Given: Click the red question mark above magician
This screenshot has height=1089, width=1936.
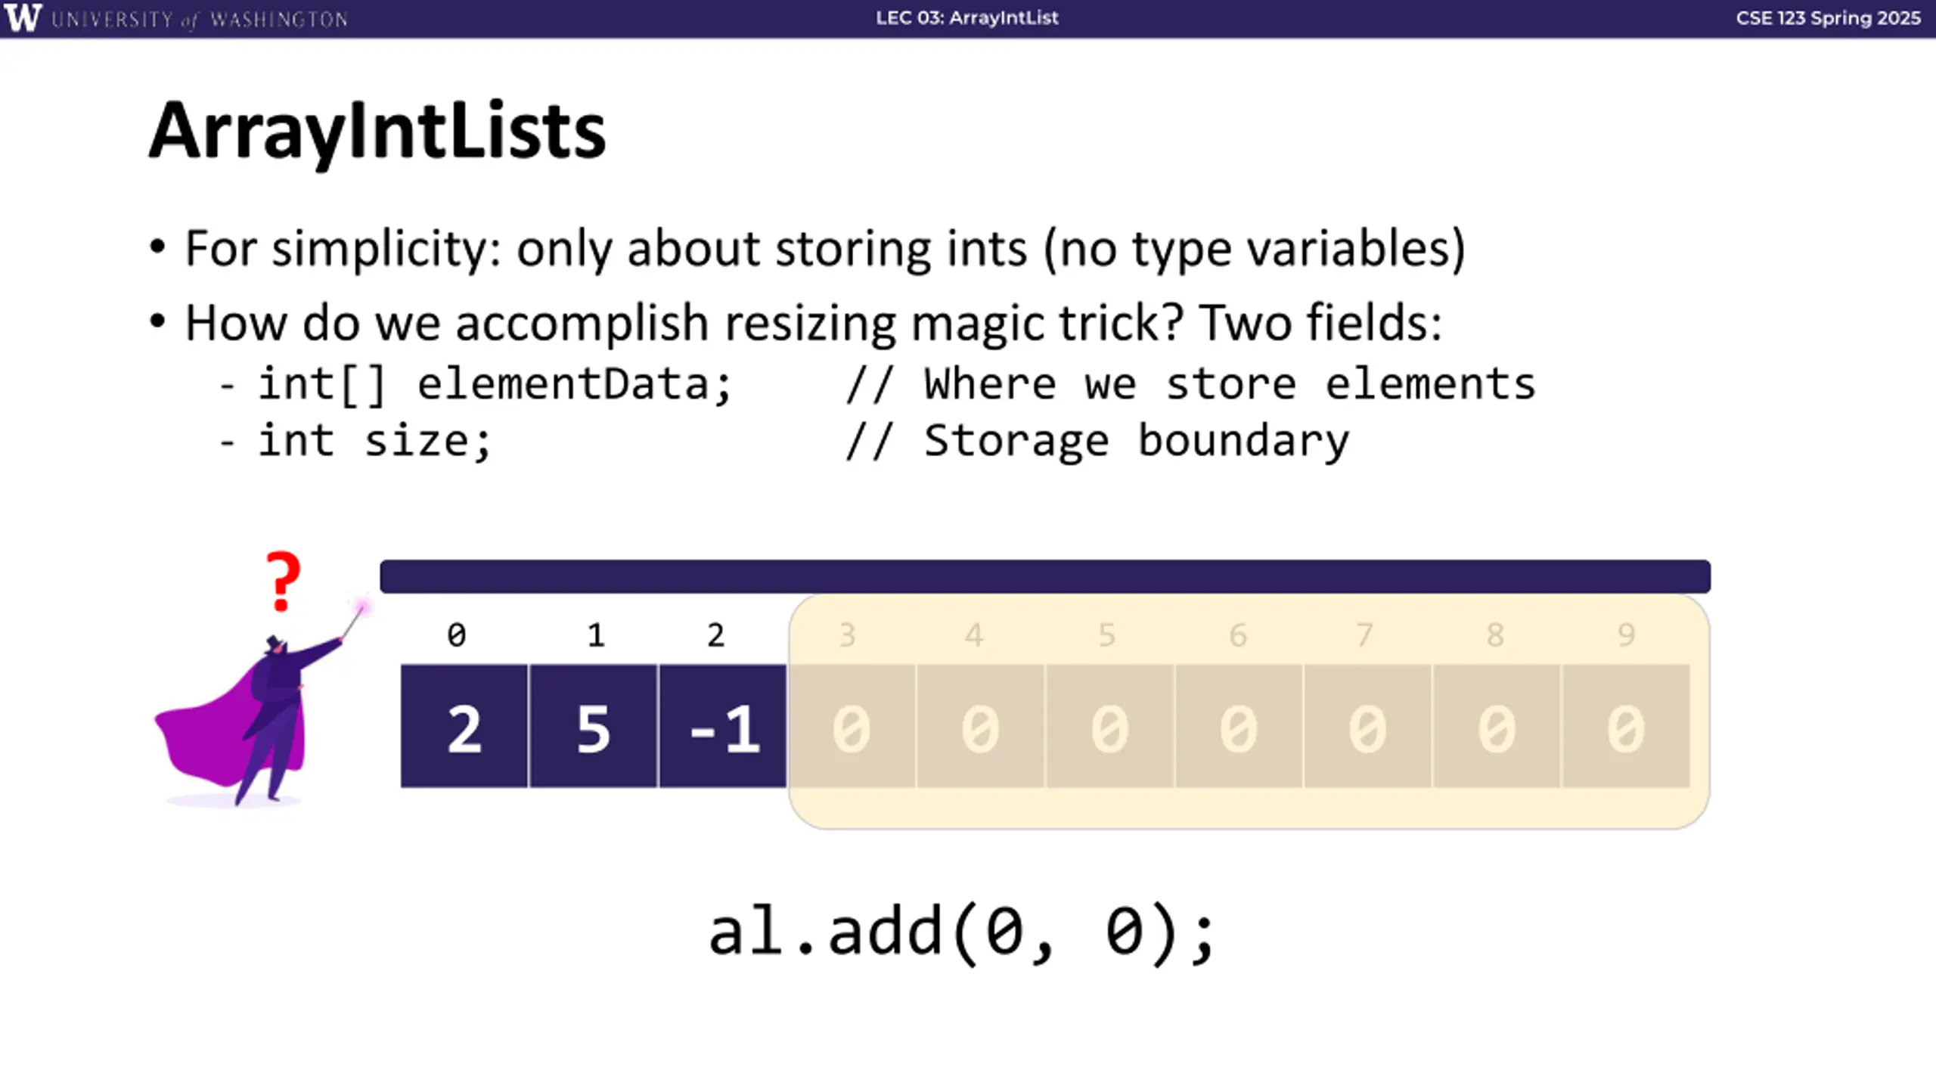Looking at the screenshot, I should (x=283, y=581).
